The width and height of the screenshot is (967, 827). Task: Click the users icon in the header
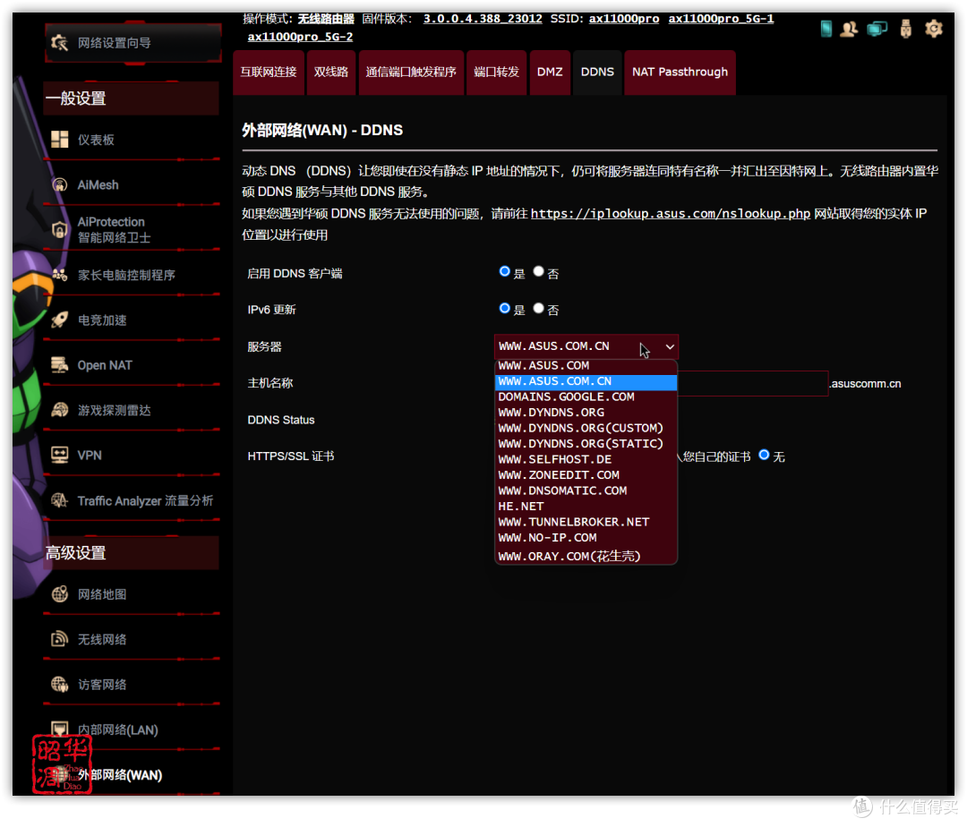(x=849, y=29)
